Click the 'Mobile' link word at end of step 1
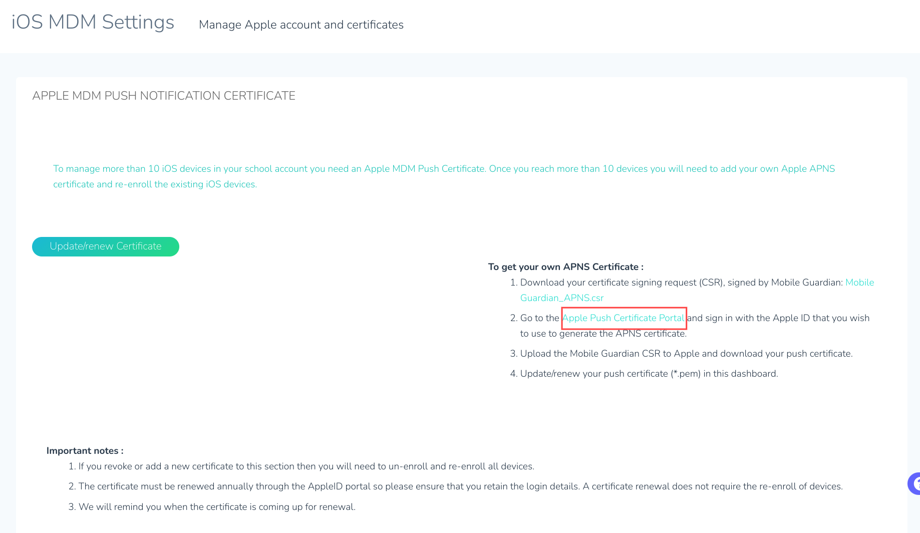Image resolution: width=920 pixels, height=533 pixels. click(860, 283)
